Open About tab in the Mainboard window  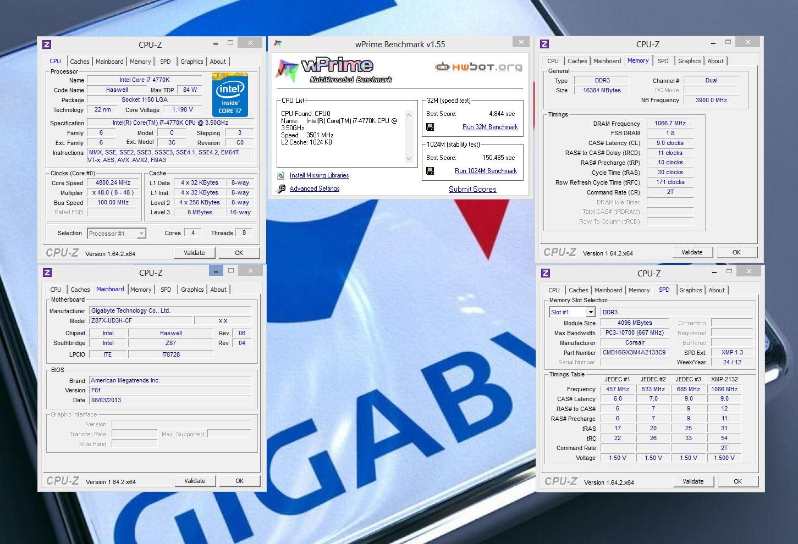click(x=218, y=290)
